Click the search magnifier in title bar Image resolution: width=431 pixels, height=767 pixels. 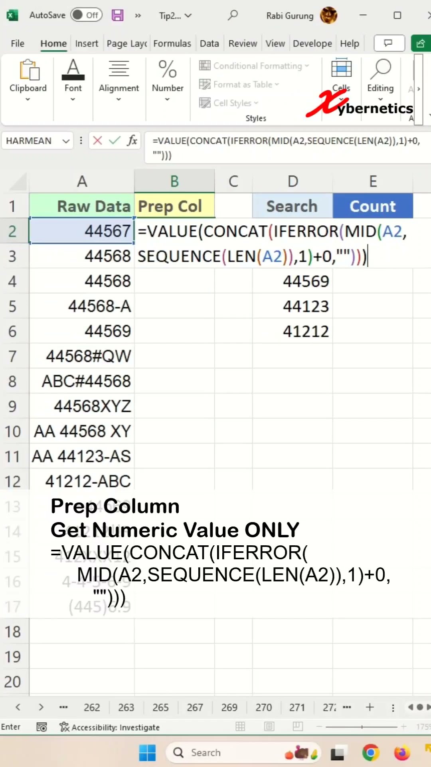(233, 16)
